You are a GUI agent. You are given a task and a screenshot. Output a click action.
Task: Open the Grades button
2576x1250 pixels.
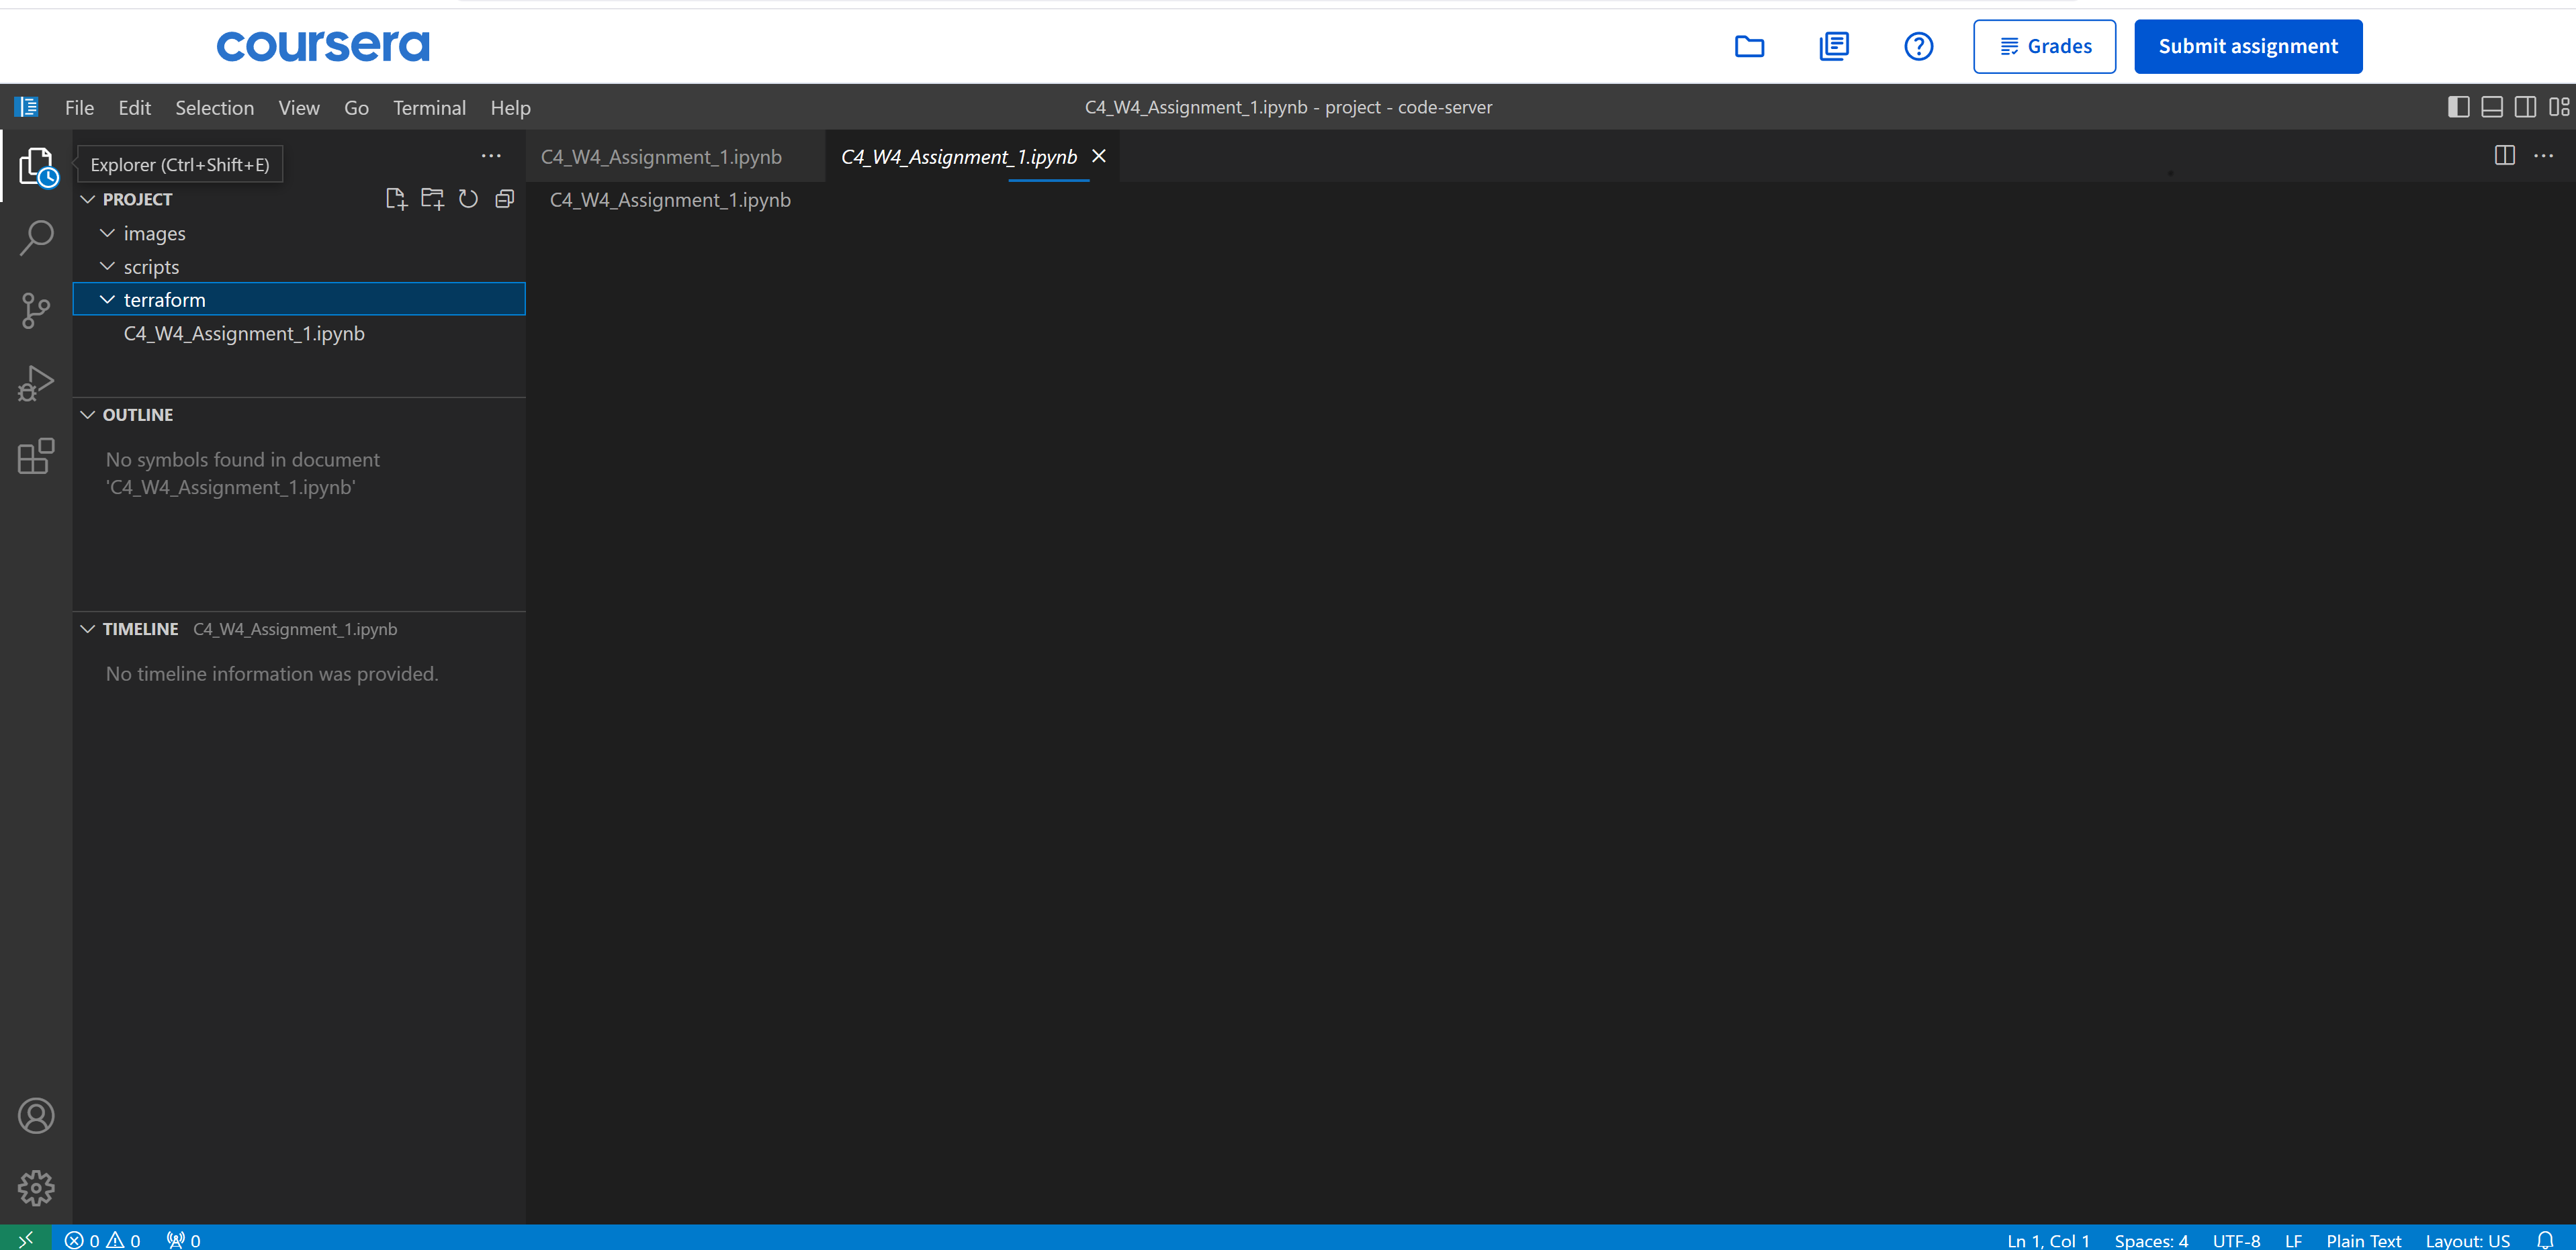point(2044,46)
